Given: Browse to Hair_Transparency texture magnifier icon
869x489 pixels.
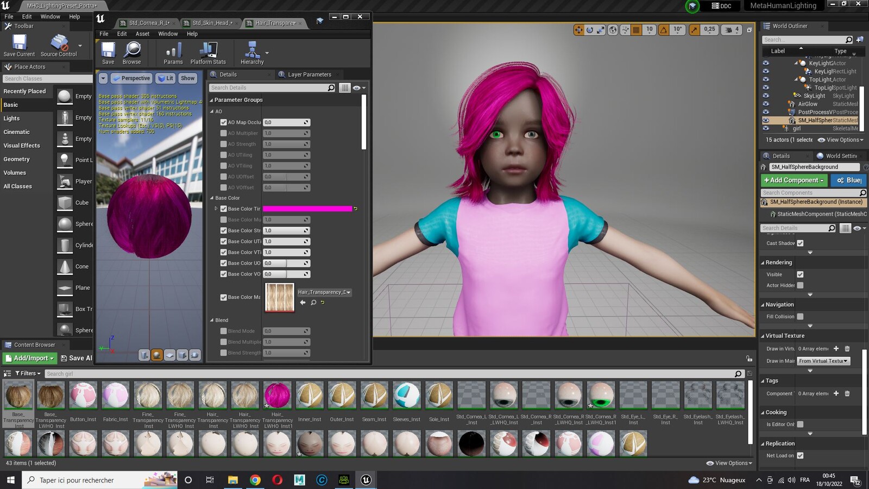Looking at the screenshot, I should pyautogui.click(x=313, y=303).
